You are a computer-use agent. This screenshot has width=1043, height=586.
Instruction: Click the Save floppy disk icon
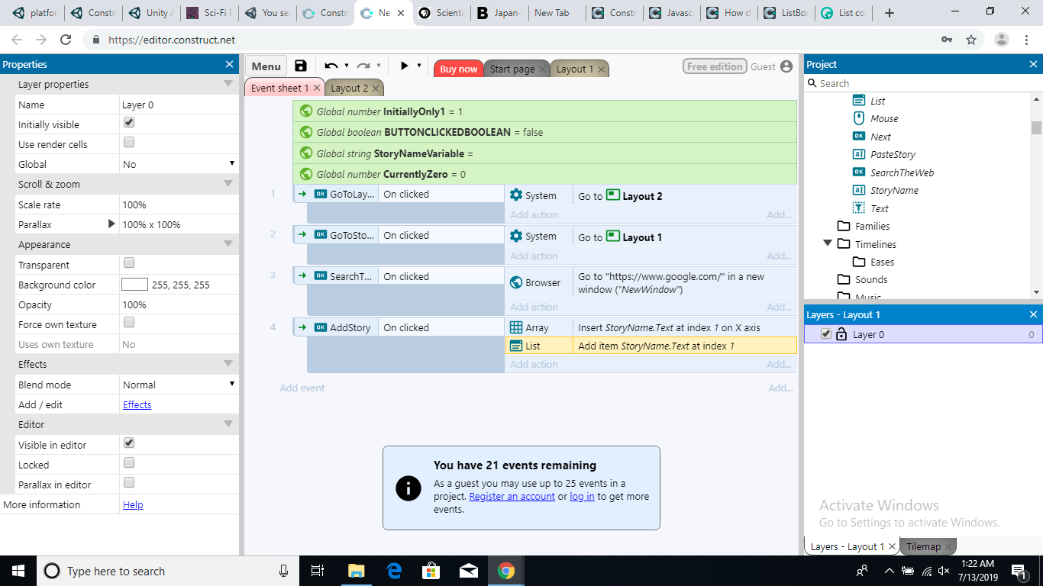(x=301, y=66)
